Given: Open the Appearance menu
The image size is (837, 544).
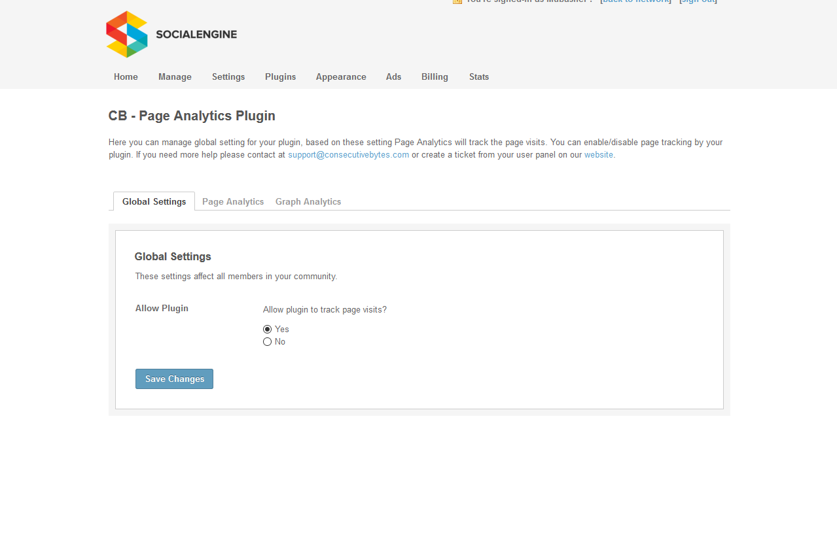Looking at the screenshot, I should pos(341,77).
